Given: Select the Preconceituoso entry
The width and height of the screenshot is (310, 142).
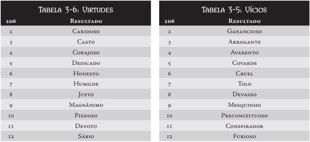Looking at the screenshot, I should (x=245, y=115).
